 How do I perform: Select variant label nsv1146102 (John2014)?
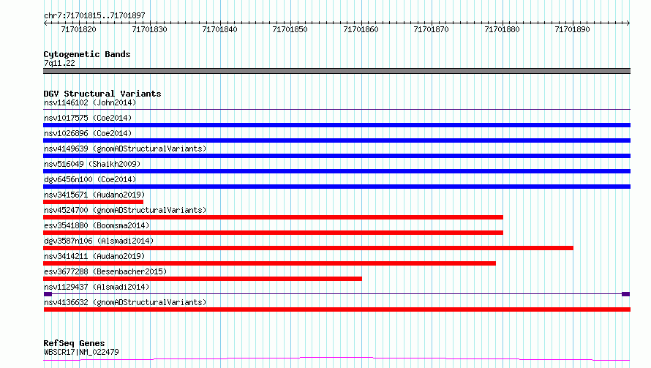[90, 102]
